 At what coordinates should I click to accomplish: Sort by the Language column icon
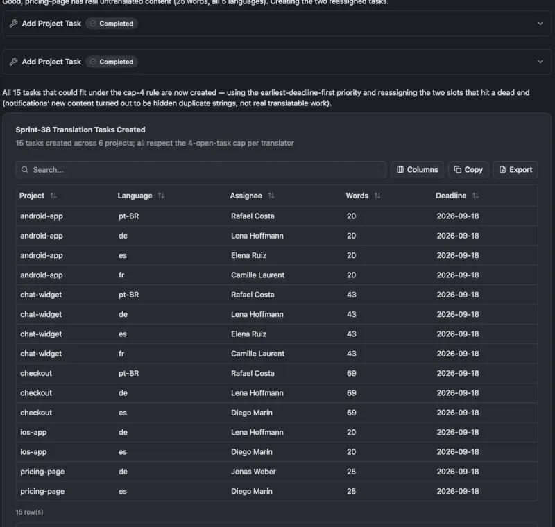tap(162, 196)
